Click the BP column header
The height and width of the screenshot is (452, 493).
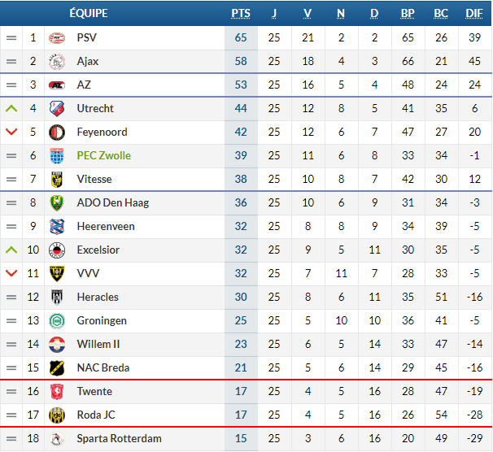click(408, 13)
